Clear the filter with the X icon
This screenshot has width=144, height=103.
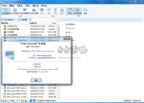click(57, 20)
